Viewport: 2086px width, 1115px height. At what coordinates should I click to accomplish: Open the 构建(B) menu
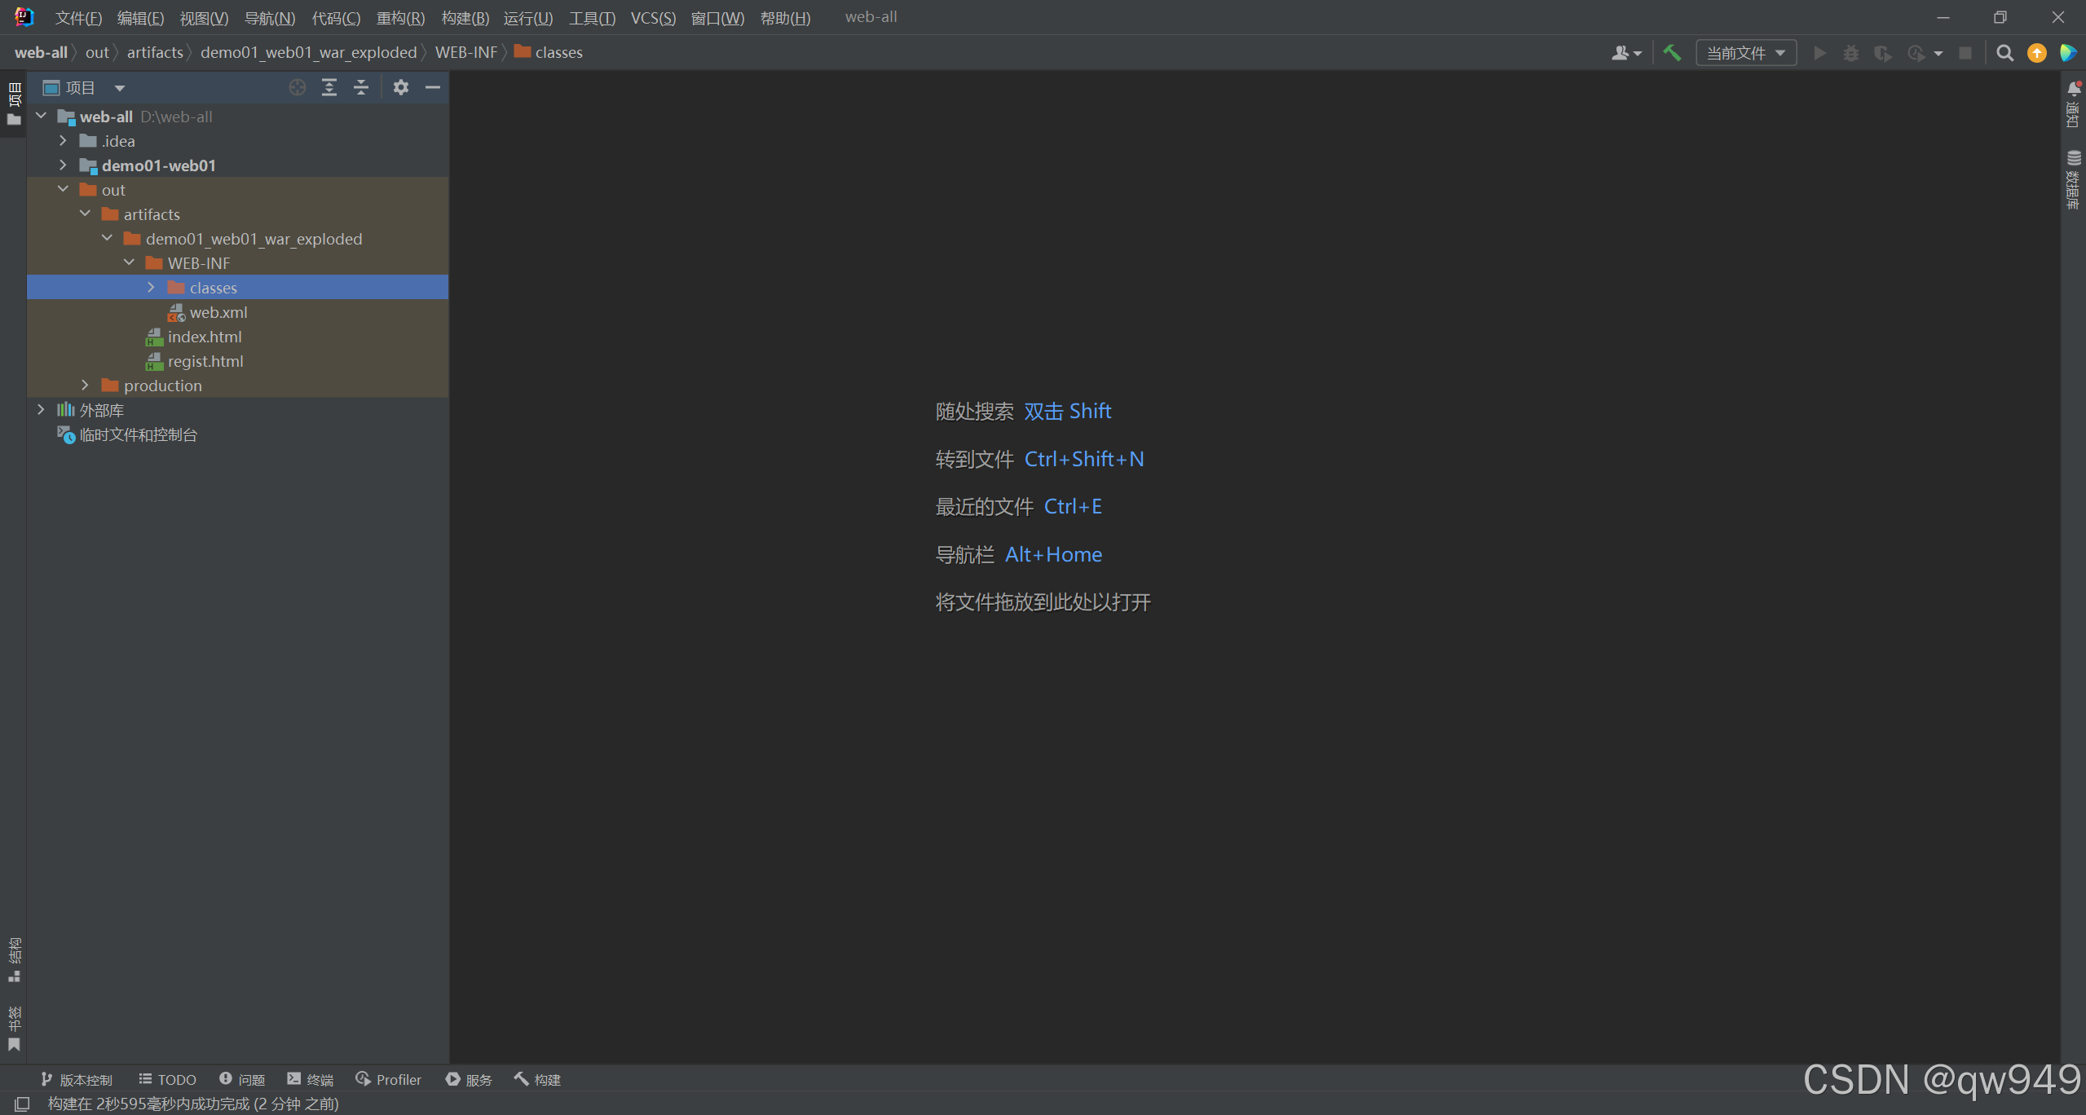pyautogui.click(x=465, y=18)
